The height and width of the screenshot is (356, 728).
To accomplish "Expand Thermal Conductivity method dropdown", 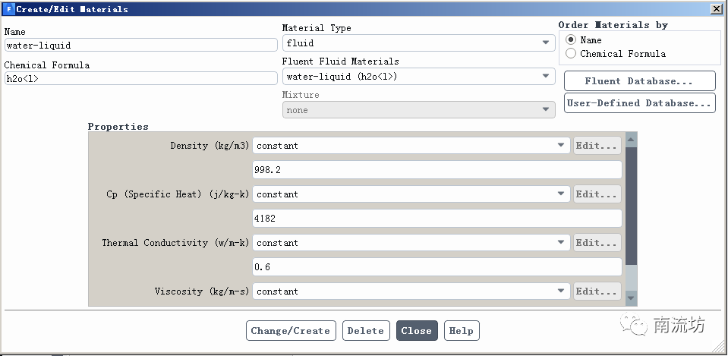I will tap(411, 243).
